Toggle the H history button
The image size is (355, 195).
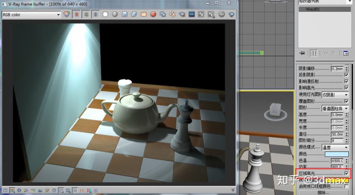75,190
